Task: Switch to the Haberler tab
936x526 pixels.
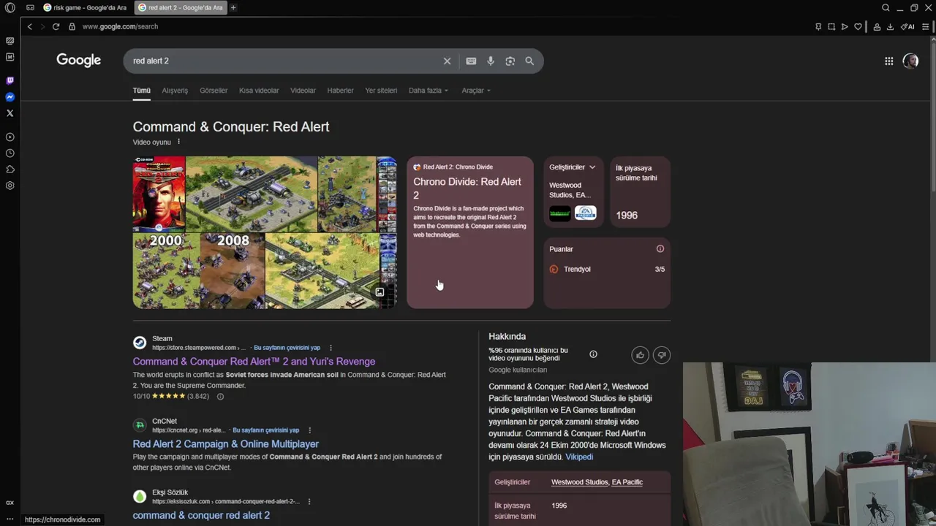Action: coord(340,91)
